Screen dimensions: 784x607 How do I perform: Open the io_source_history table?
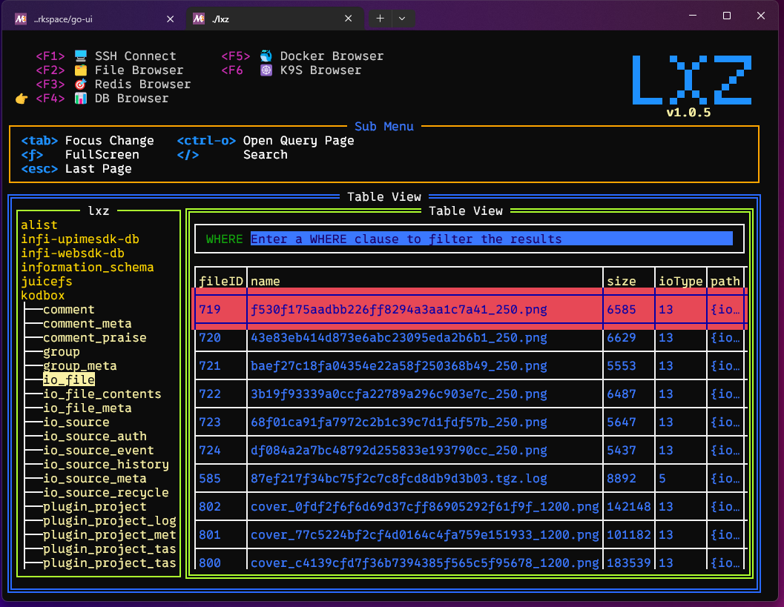click(x=106, y=464)
